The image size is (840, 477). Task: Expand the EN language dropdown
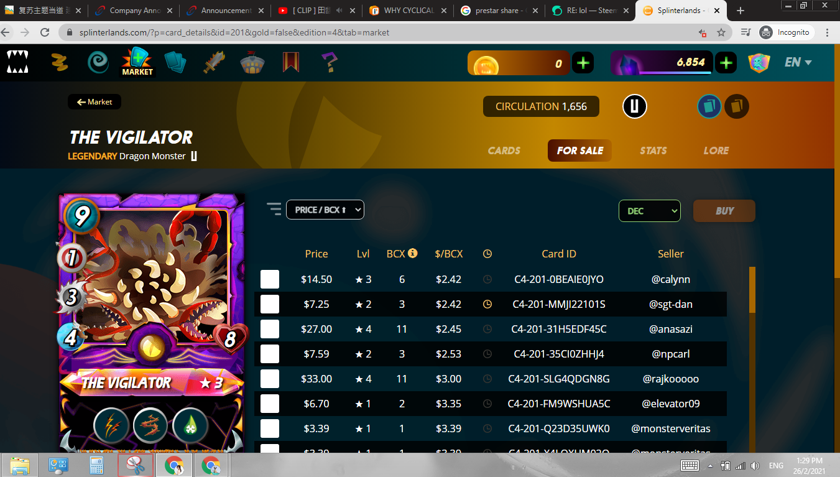798,62
